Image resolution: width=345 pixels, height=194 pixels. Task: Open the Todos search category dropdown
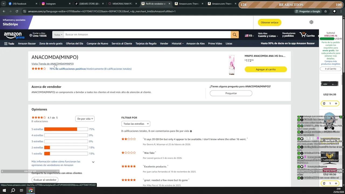(x=58, y=34)
